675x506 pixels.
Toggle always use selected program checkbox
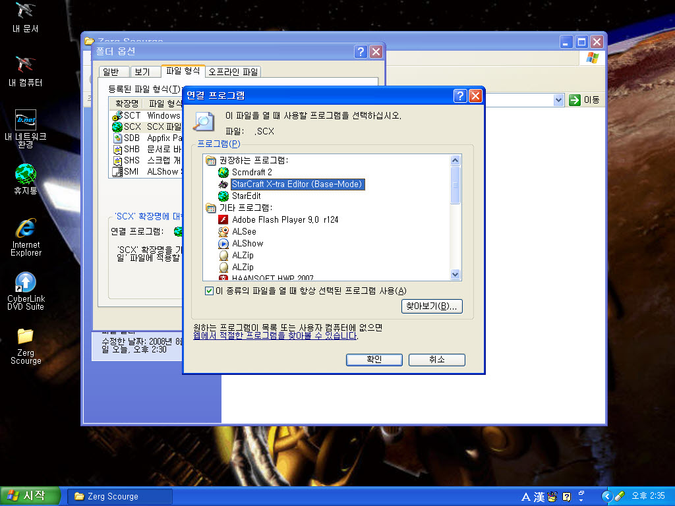(x=209, y=291)
